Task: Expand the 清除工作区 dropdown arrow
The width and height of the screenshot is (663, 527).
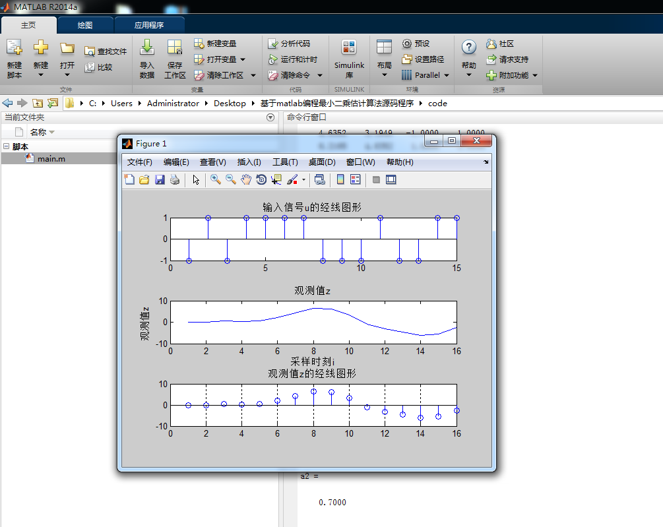Action: [253, 75]
